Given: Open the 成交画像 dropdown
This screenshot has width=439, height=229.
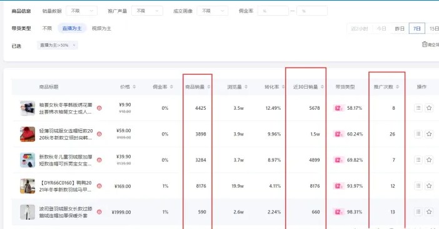Looking at the screenshot, I should [213, 11].
